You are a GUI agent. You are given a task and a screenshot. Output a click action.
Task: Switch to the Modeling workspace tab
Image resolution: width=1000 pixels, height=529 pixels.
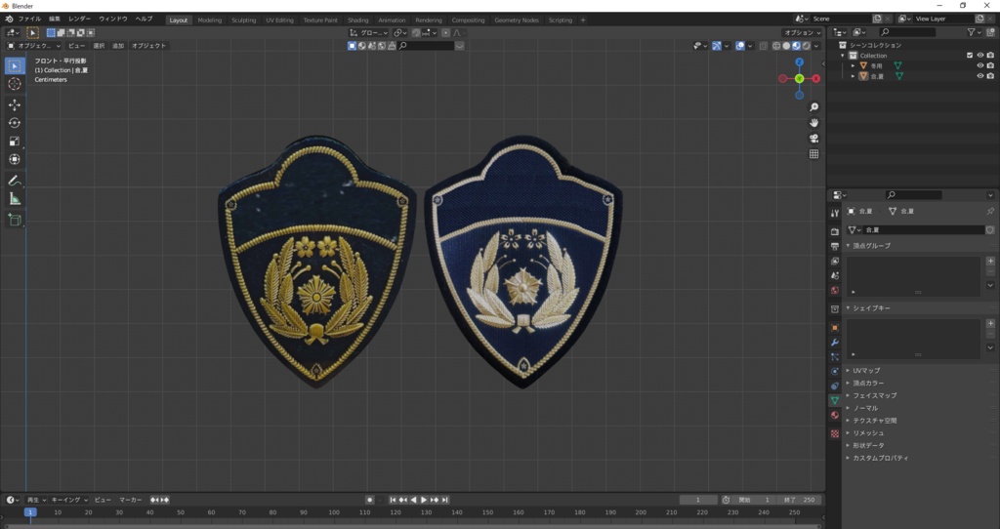coord(210,20)
